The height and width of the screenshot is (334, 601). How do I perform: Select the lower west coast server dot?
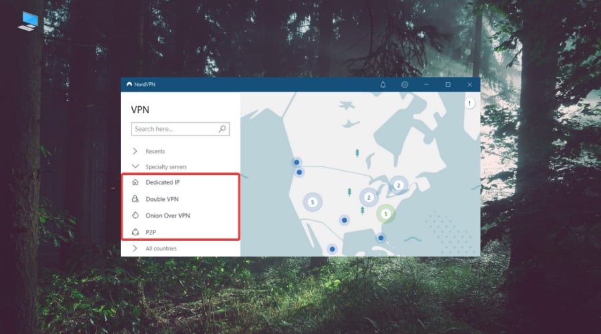tap(299, 172)
